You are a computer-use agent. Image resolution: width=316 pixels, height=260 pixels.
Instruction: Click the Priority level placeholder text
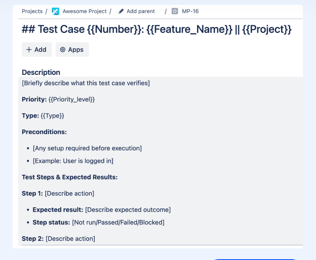coord(72,99)
